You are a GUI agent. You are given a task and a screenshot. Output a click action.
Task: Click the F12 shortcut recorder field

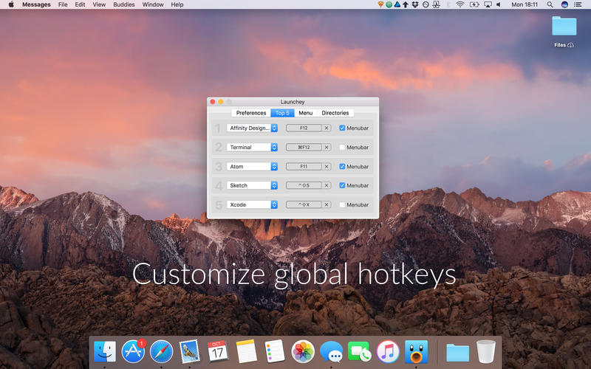coord(304,128)
